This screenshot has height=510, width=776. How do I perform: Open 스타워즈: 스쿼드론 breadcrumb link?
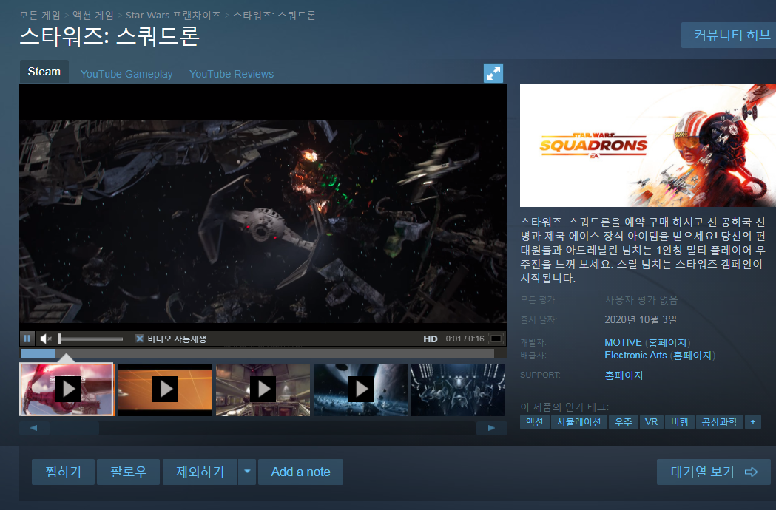(274, 16)
